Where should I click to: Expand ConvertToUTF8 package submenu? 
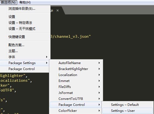click(x=76, y=99)
